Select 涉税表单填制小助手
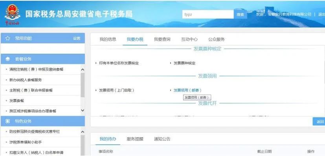The width and height of the screenshot is (325, 156). point(26,142)
